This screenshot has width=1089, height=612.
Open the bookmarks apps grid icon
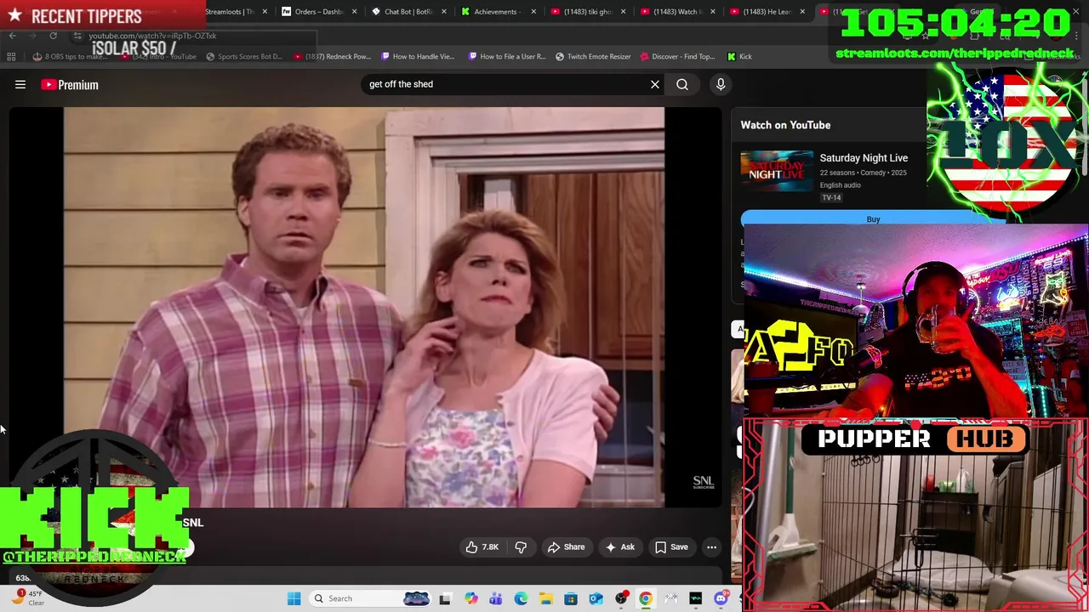pyautogui.click(x=11, y=56)
